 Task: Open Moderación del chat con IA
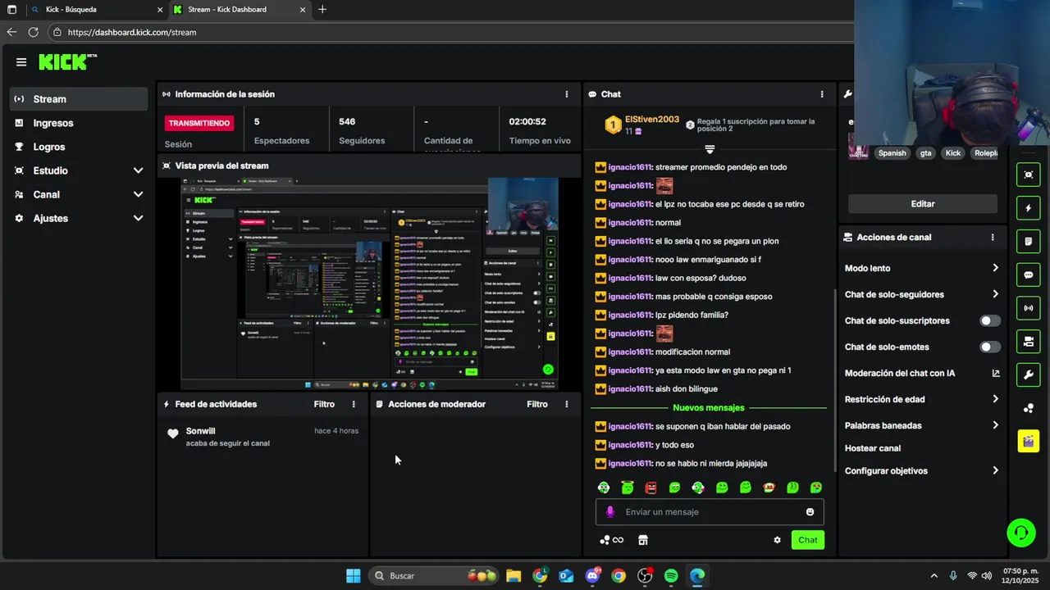point(922,374)
